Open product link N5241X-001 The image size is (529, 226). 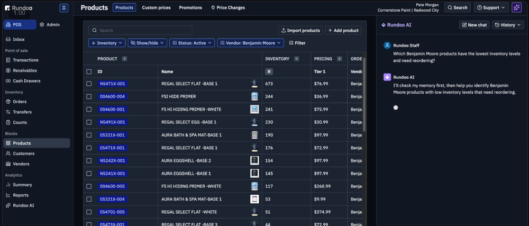(x=112, y=174)
